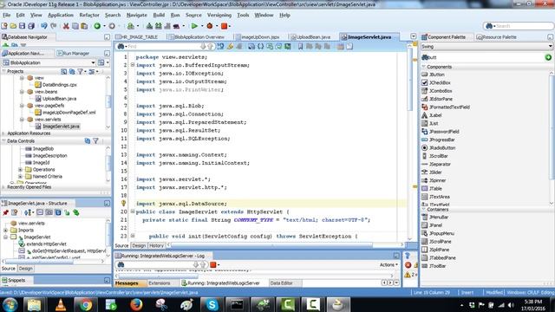Click the lightbulb hint icon on line 19
555x312 pixels.
[x=123, y=204]
